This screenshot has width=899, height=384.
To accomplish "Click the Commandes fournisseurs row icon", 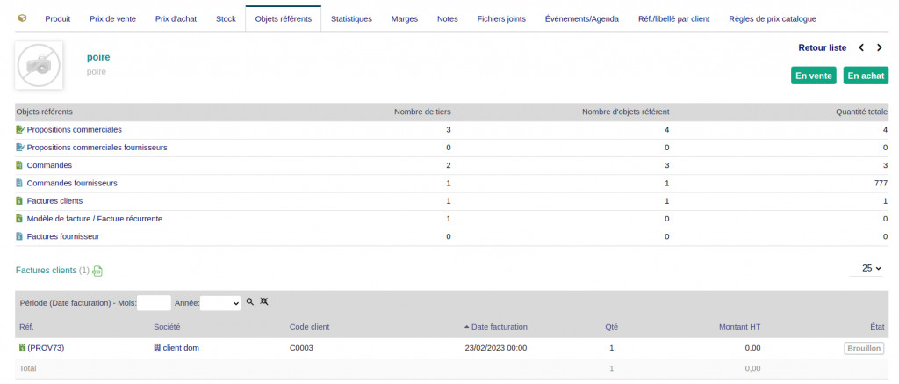I will pos(19,183).
